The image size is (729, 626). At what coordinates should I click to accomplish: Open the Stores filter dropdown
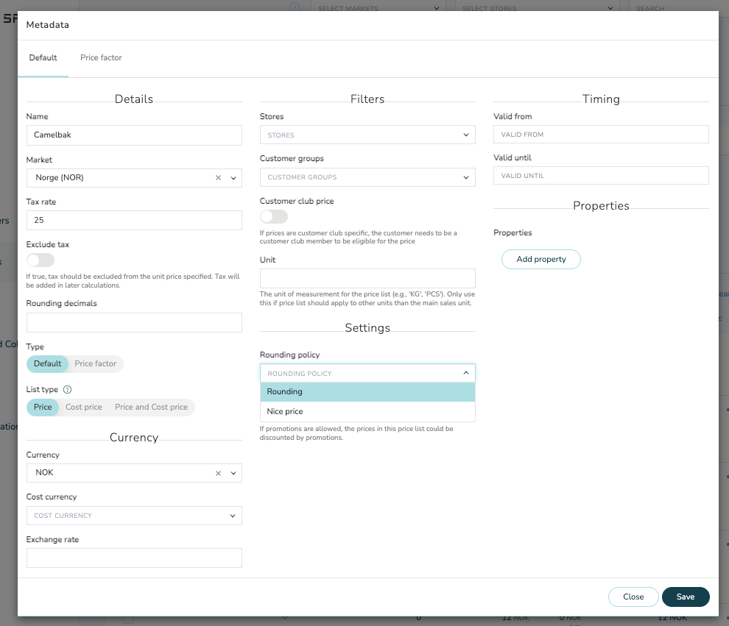point(367,135)
